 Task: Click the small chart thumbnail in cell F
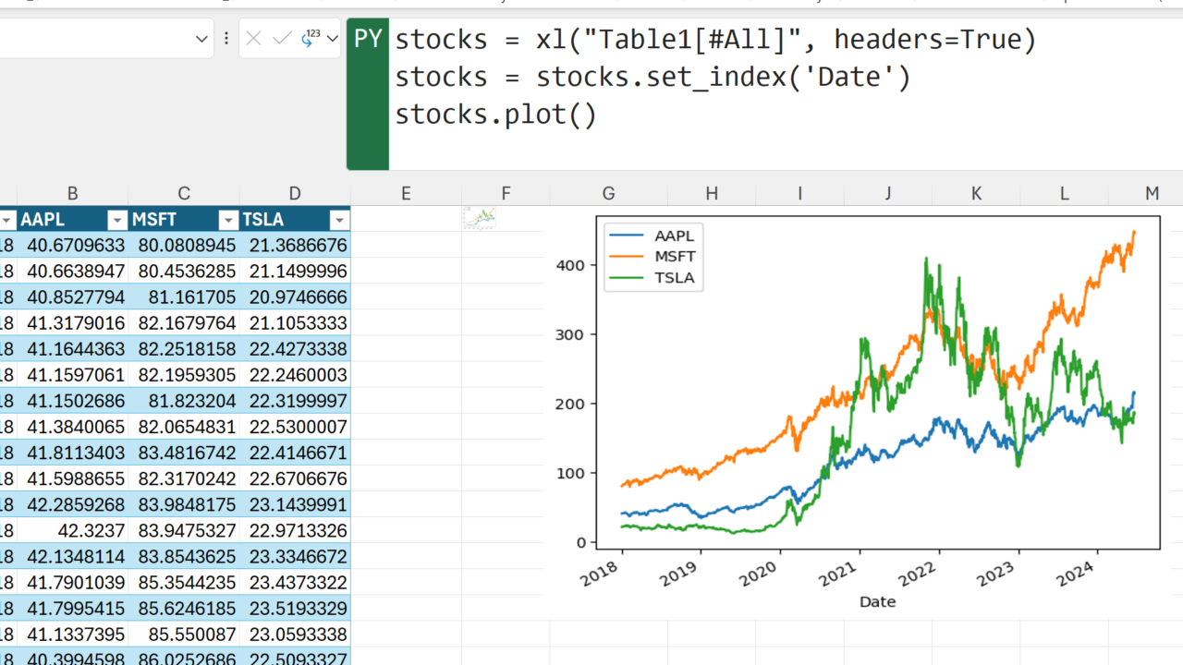click(x=480, y=218)
